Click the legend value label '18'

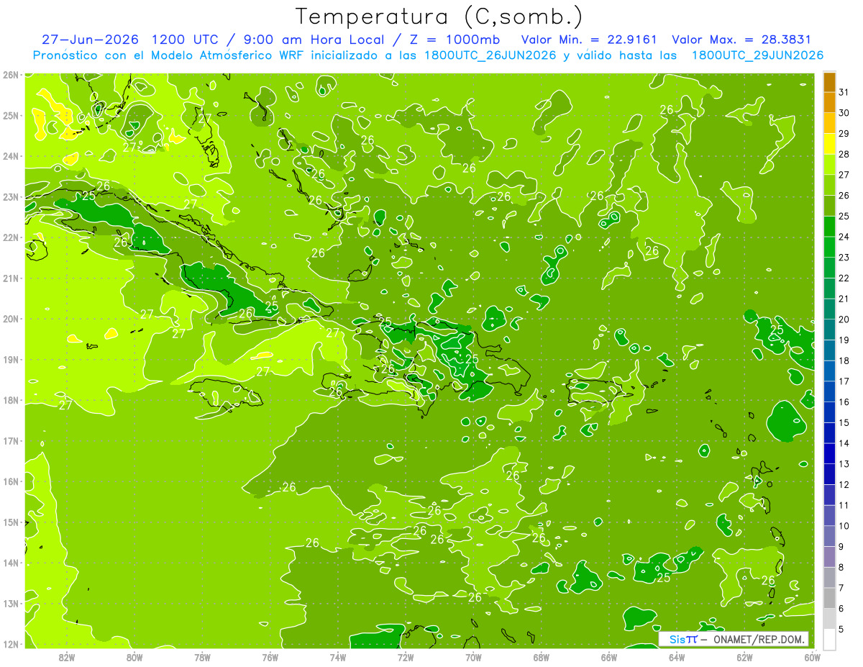pos(844,360)
